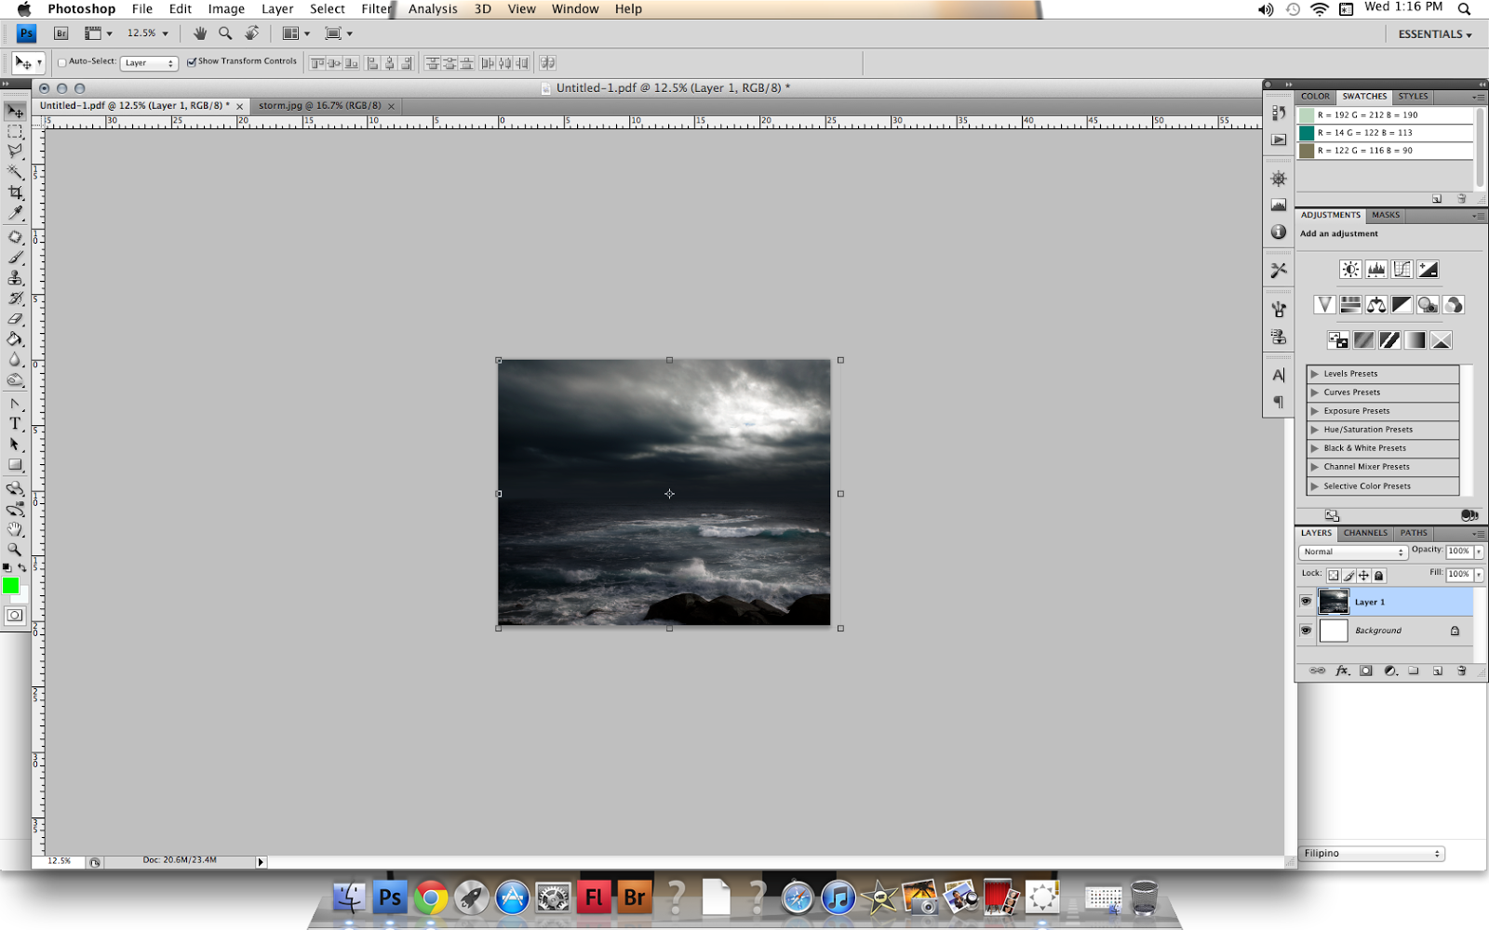1489x930 pixels.
Task: Open the ESSENTIALS workspace dropdown
Action: (1435, 34)
